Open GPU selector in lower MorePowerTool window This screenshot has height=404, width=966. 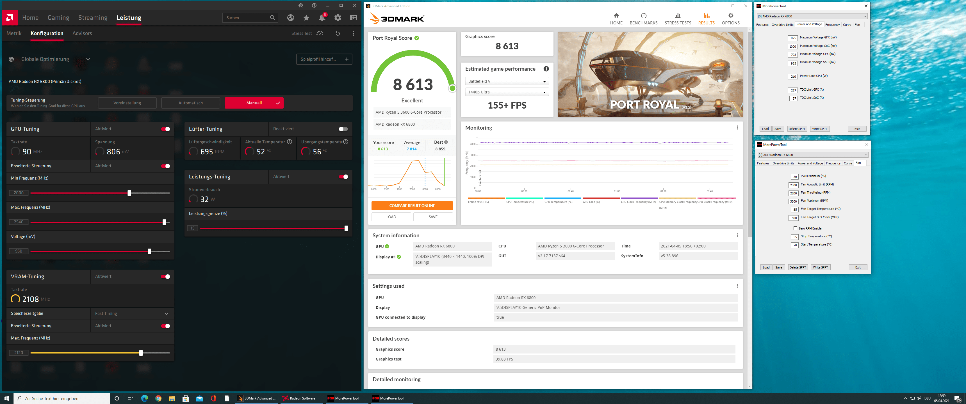pyautogui.click(x=813, y=155)
